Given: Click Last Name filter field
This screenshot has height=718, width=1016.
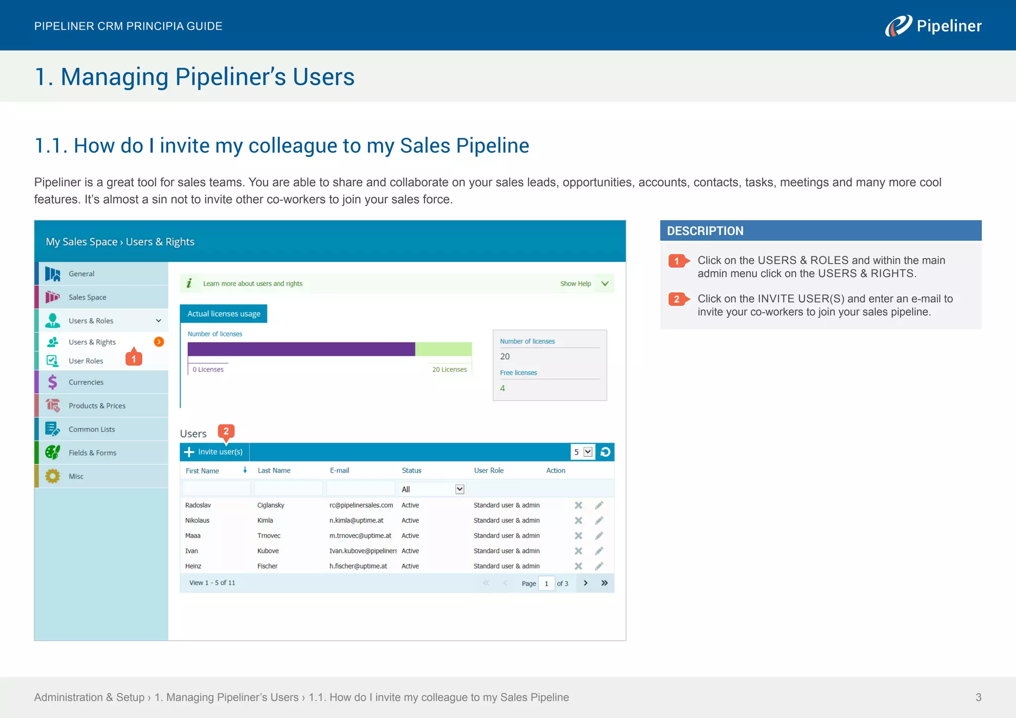Looking at the screenshot, I should tap(288, 488).
